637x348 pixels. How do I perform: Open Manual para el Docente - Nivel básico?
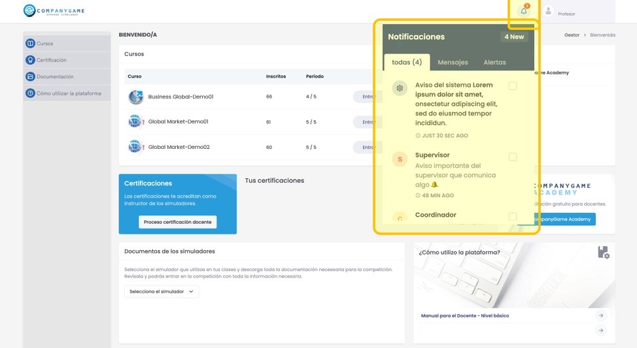tap(465, 315)
